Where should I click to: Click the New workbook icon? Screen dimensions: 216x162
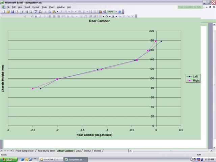point(4,12)
